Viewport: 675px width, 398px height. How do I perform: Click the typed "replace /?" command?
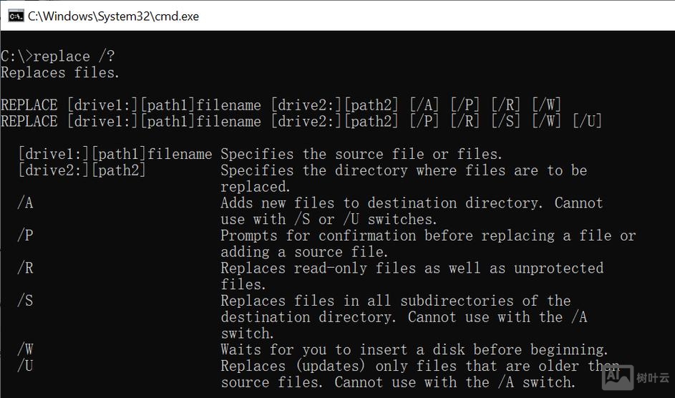pos(74,57)
